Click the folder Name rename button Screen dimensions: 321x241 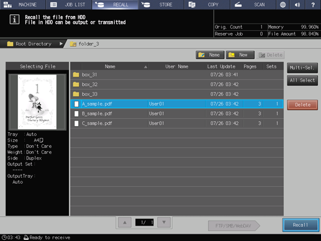click(x=210, y=55)
